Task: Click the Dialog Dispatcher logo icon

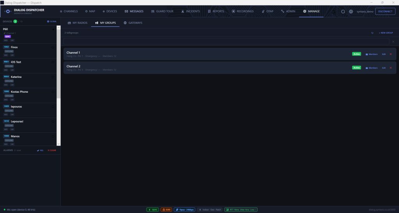Action: 8,11
